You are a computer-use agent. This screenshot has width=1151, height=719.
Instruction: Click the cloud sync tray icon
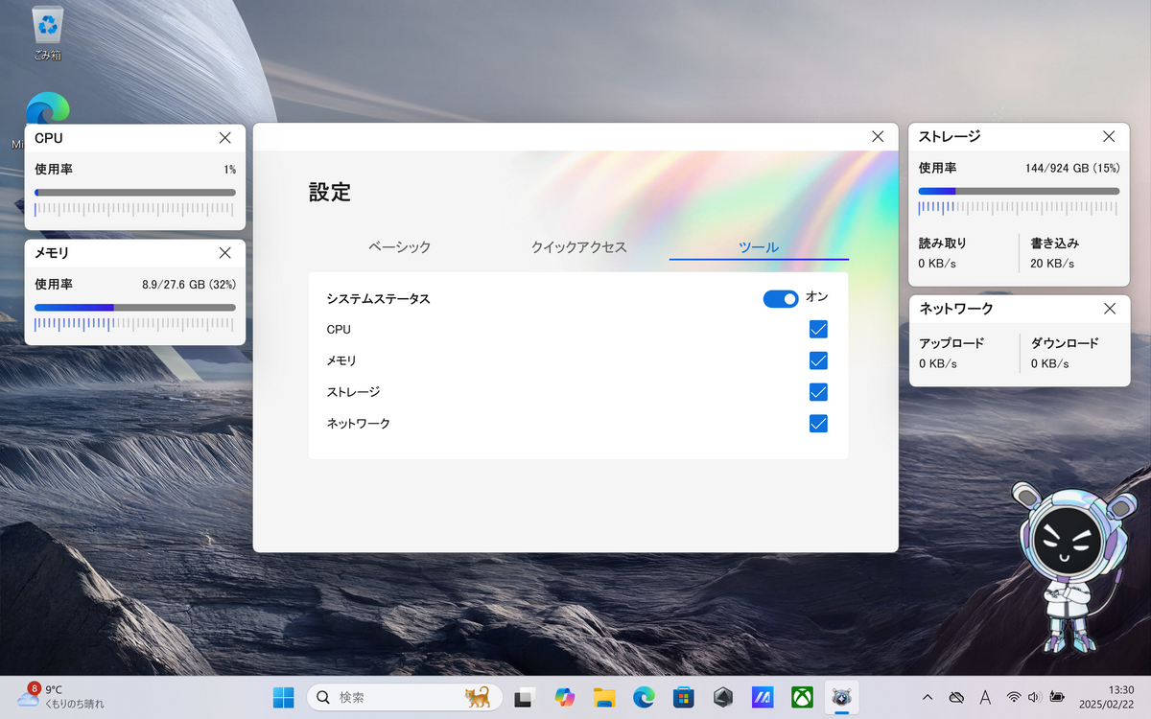pyautogui.click(x=955, y=697)
